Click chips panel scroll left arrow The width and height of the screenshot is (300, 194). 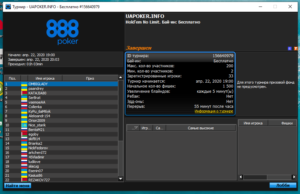click(x=241, y=177)
